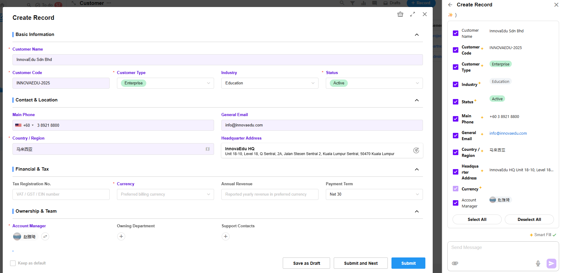Enable the Keep as default checkbox
The image size is (564, 273).
[x=13, y=263]
